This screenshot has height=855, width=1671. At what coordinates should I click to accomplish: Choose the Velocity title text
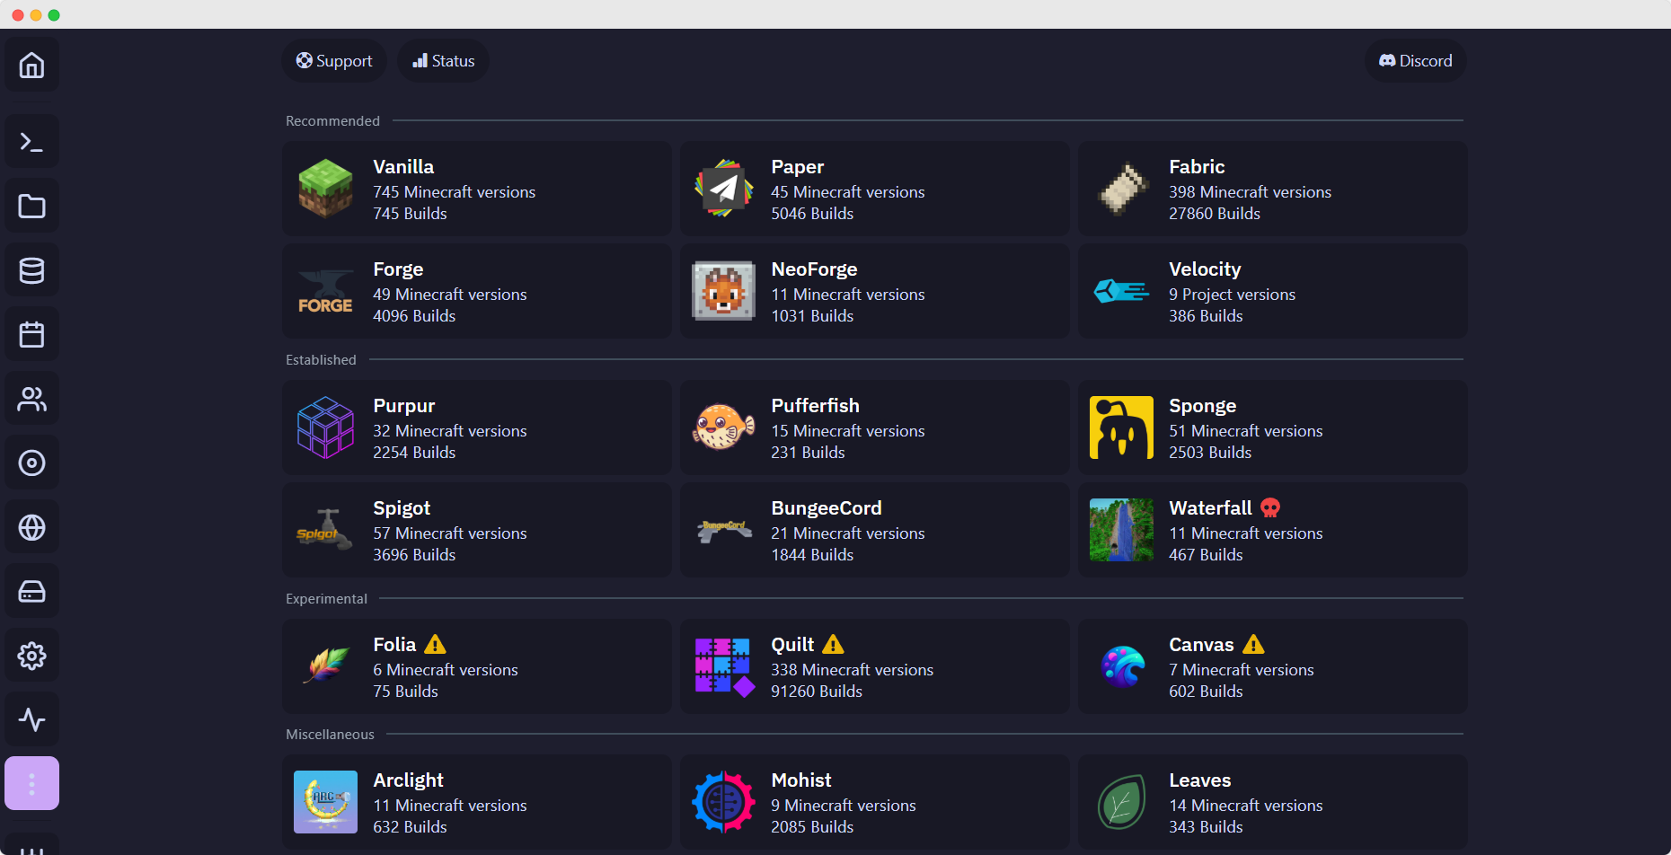tap(1205, 269)
